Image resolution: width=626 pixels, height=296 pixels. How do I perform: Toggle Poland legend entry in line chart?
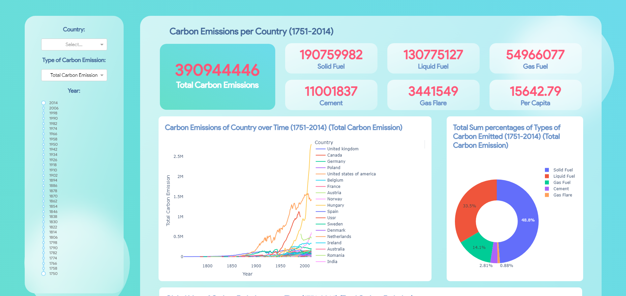(328, 168)
